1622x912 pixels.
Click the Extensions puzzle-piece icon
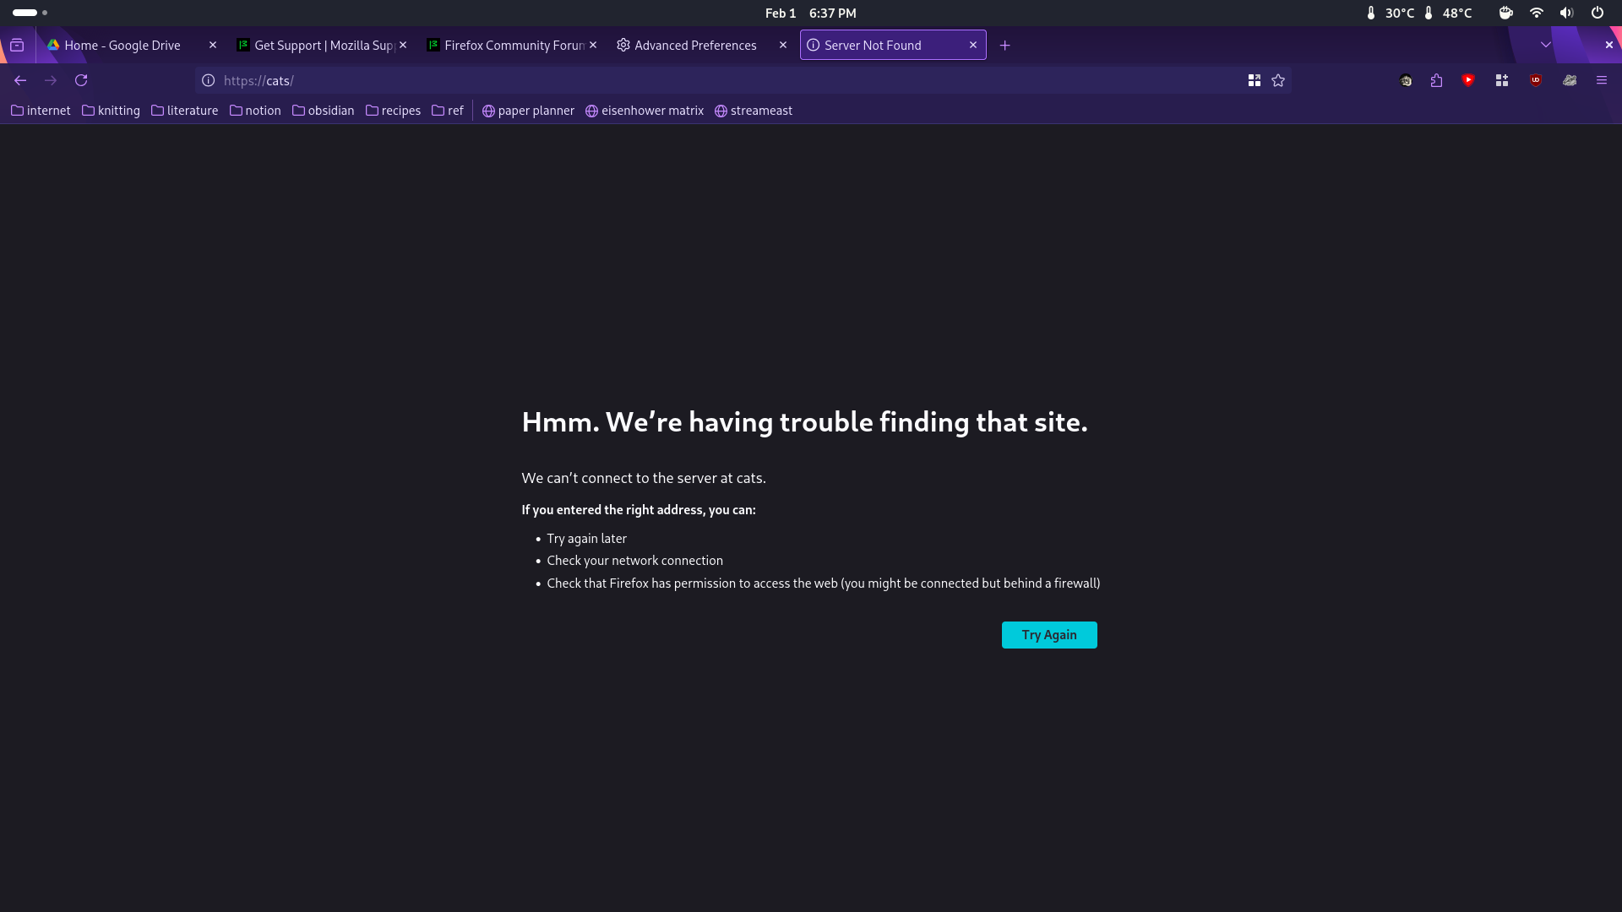click(1436, 80)
